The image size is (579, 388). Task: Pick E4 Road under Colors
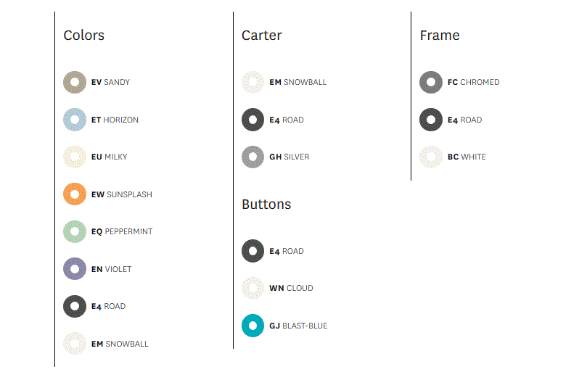click(x=75, y=307)
